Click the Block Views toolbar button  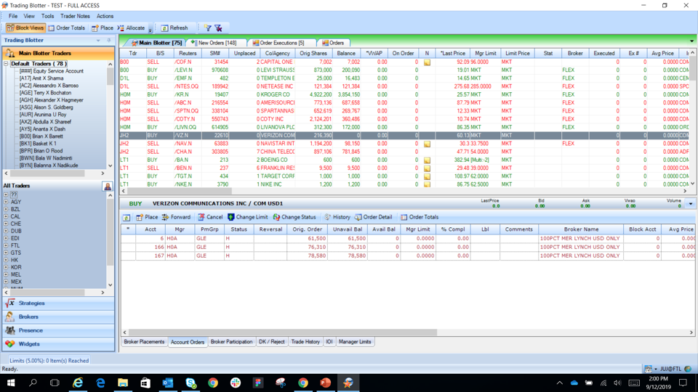pyautogui.click(x=25, y=28)
